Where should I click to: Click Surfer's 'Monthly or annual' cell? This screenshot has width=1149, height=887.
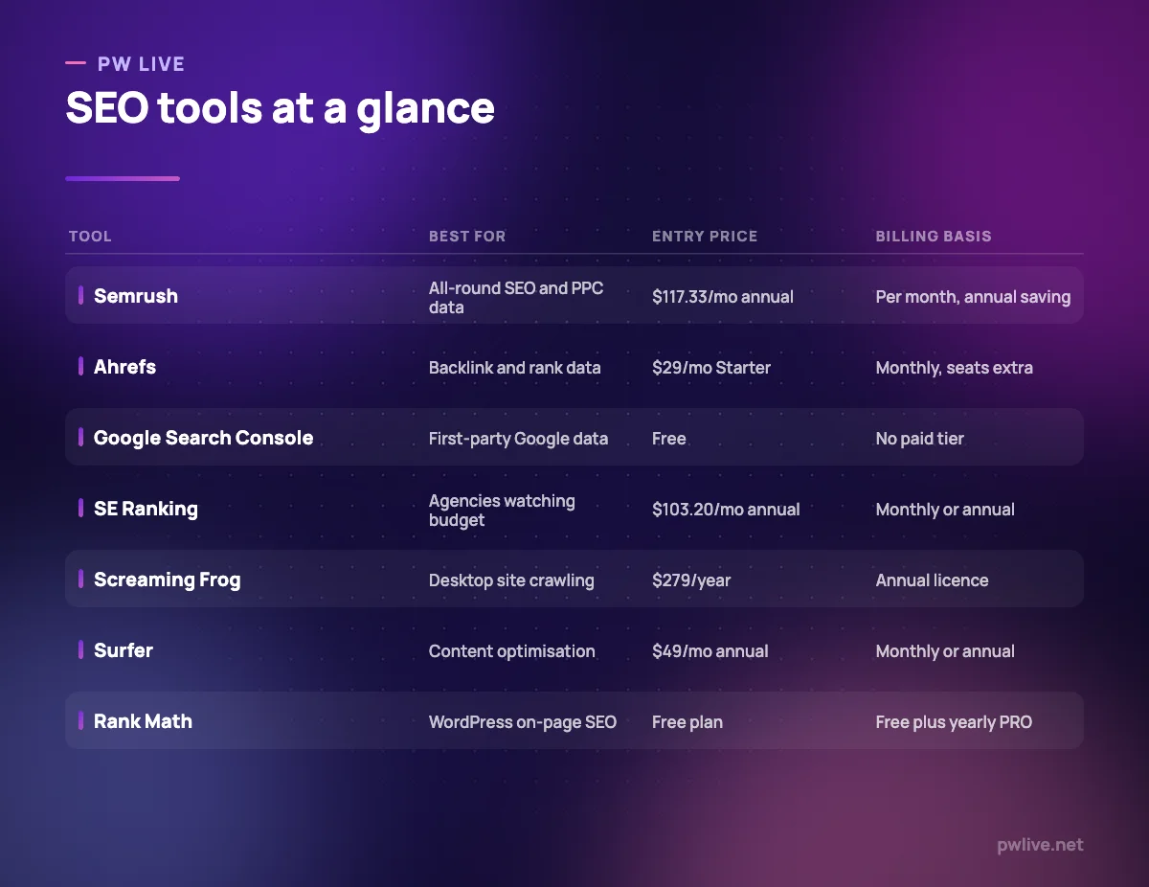[945, 651]
